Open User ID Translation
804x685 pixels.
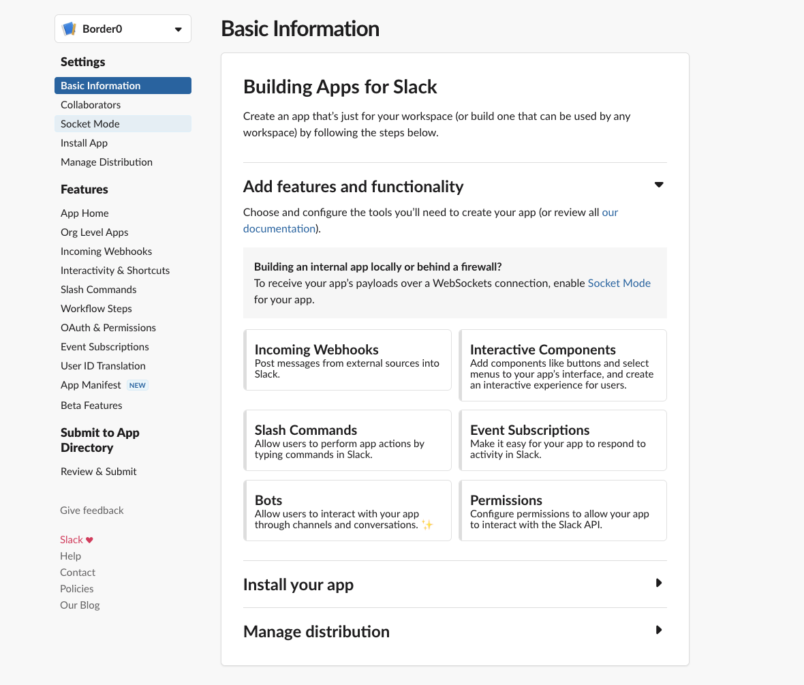(x=103, y=366)
